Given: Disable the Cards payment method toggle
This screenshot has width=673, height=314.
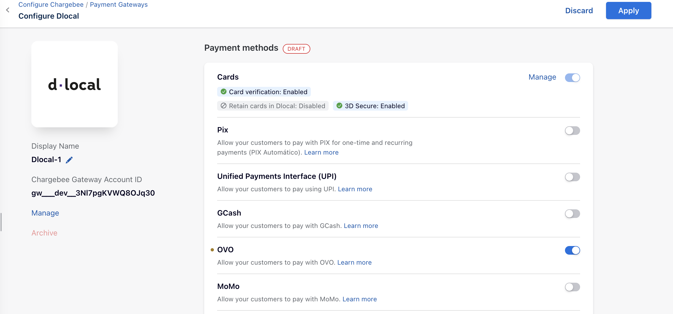Looking at the screenshot, I should pyautogui.click(x=572, y=78).
